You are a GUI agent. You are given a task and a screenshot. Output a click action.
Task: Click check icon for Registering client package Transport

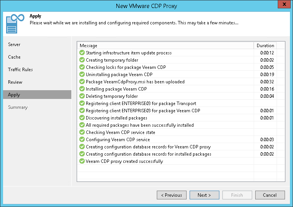pos(82,103)
